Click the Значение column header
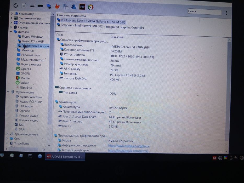This screenshot has width=244, height=183. pos(117,37)
